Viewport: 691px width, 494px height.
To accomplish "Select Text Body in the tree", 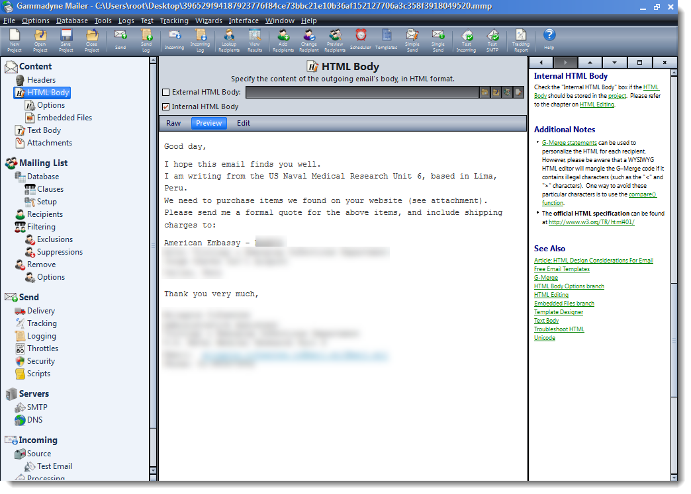I will (x=44, y=130).
